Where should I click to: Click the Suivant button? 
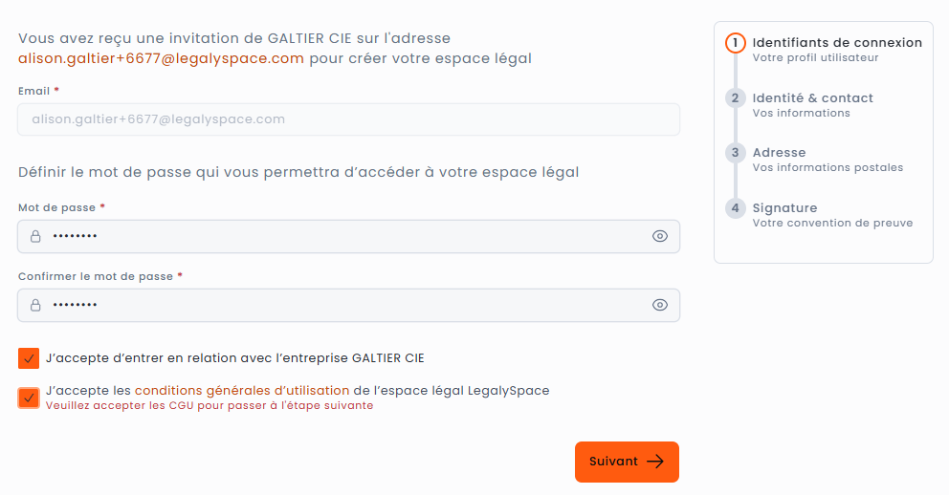(x=627, y=462)
